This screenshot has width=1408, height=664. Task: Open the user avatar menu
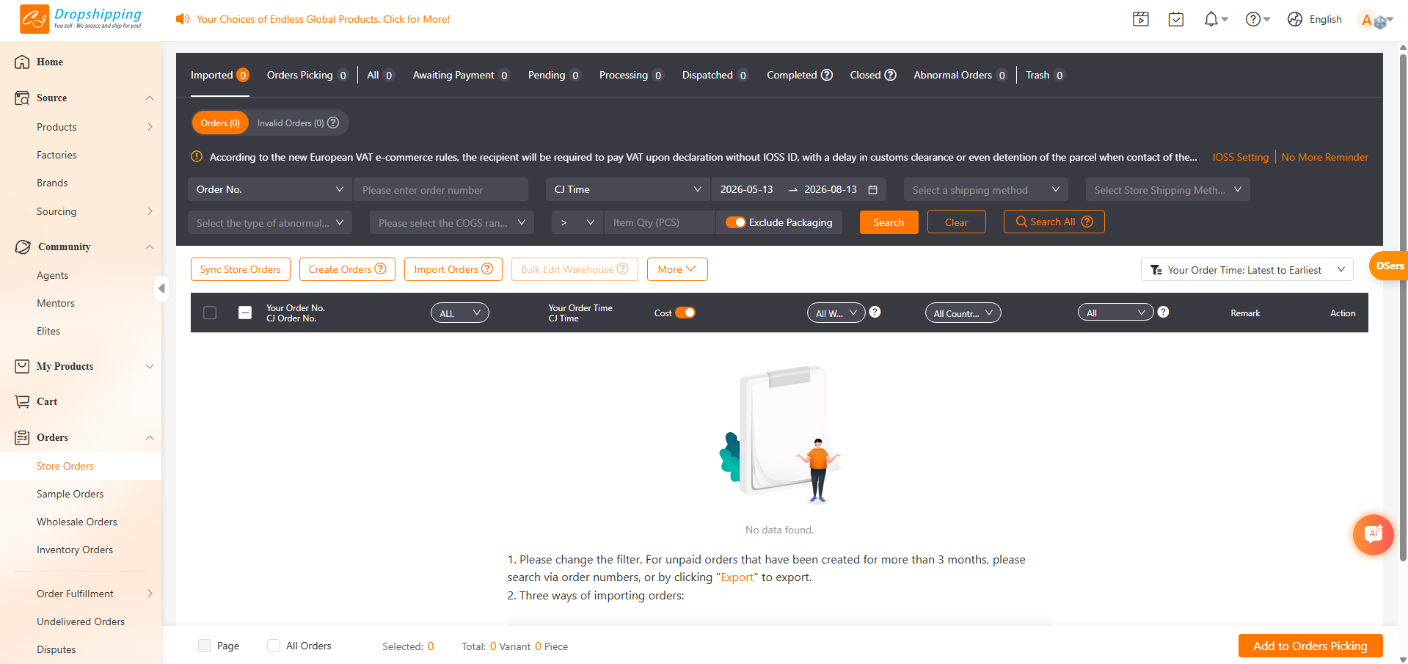1374,20
